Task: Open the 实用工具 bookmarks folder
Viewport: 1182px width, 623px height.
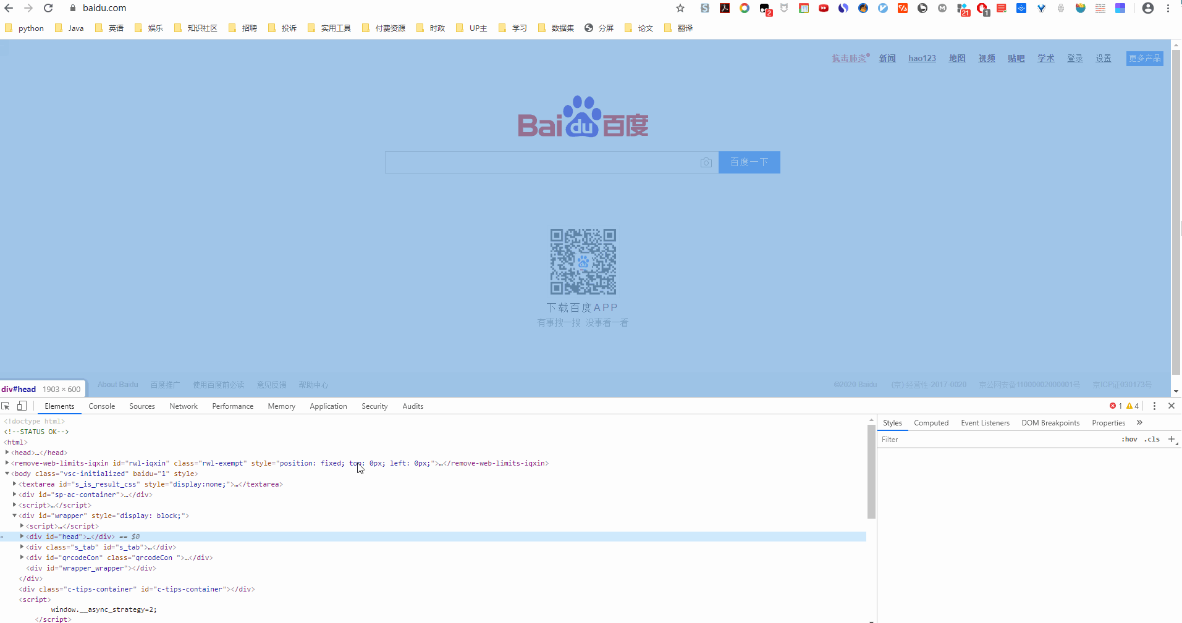Action: (x=329, y=28)
